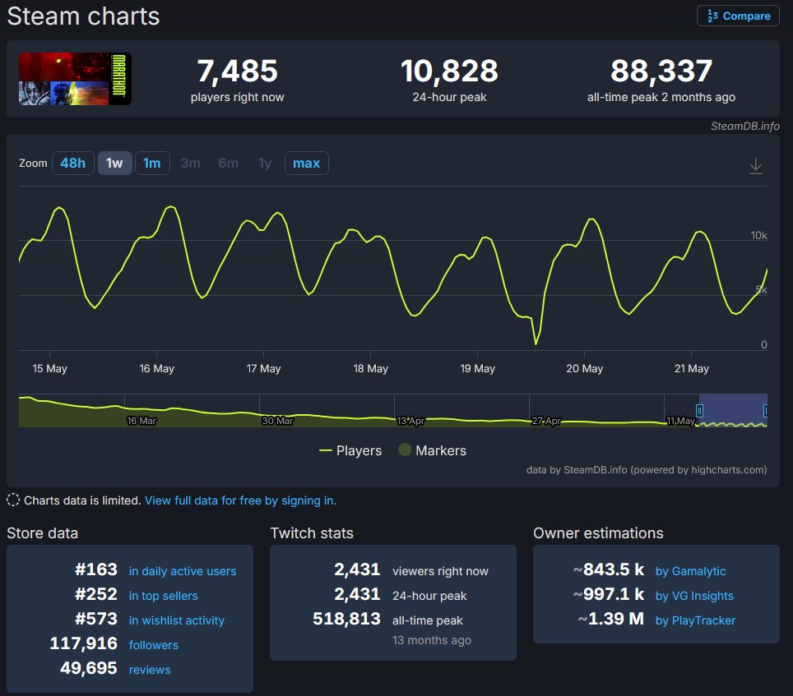Click the navigator left range handle
The height and width of the screenshot is (696, 793).
click(699, 411)
